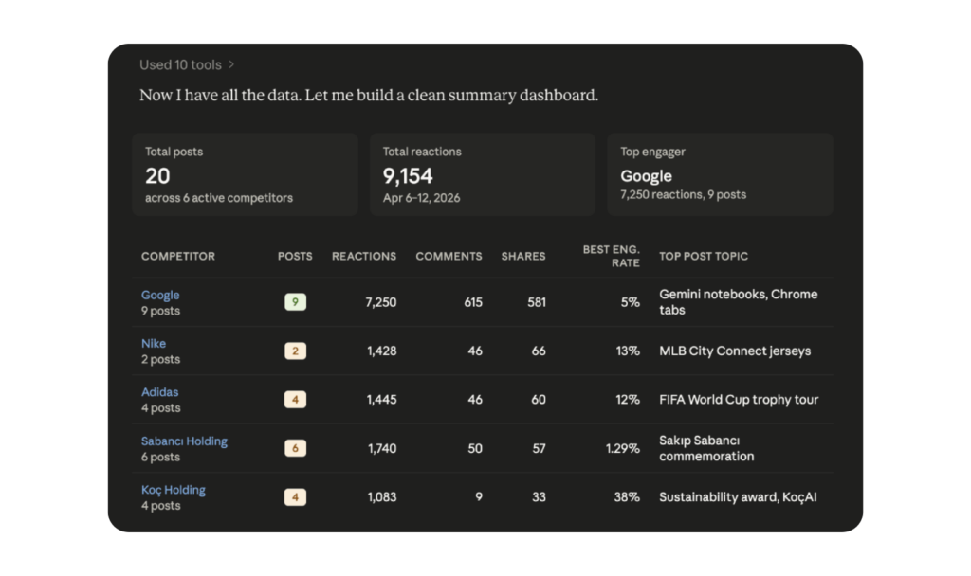Image resolution: width=971 pixels, height=576 pixels.
Task: Click the Nike row's 2 posts badge
Action: click(x=296, y=351)
